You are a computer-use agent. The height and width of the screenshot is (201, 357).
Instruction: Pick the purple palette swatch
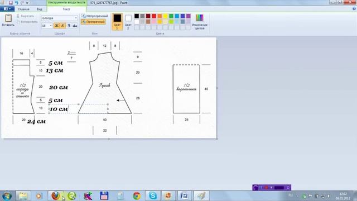[189, 16]
